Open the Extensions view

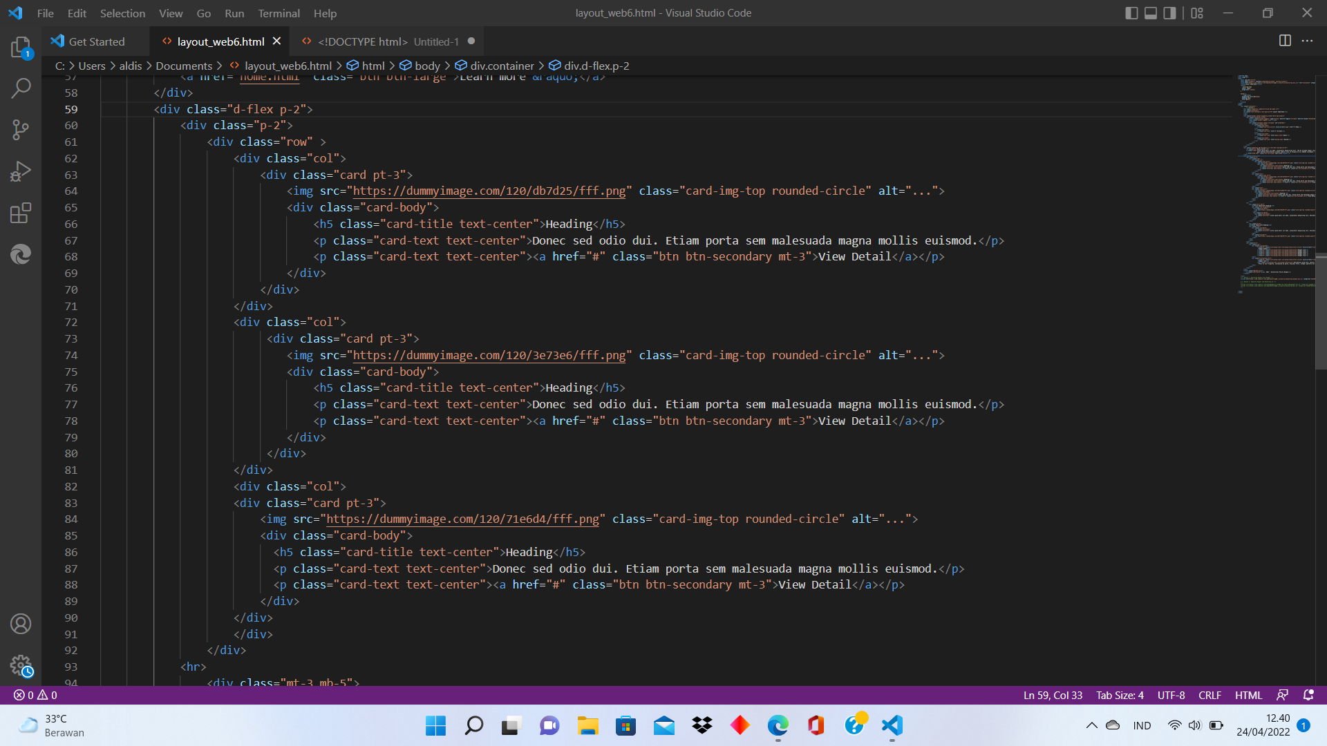21,213
